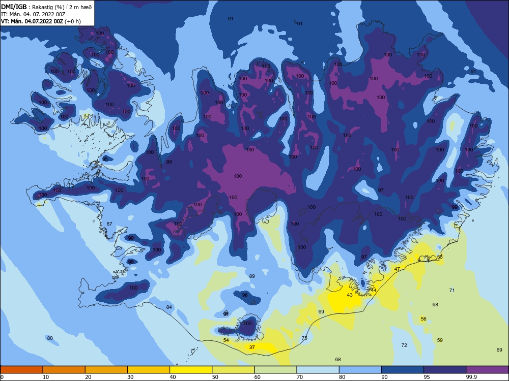Click the humidity value '37' on the map

(252, 347)
